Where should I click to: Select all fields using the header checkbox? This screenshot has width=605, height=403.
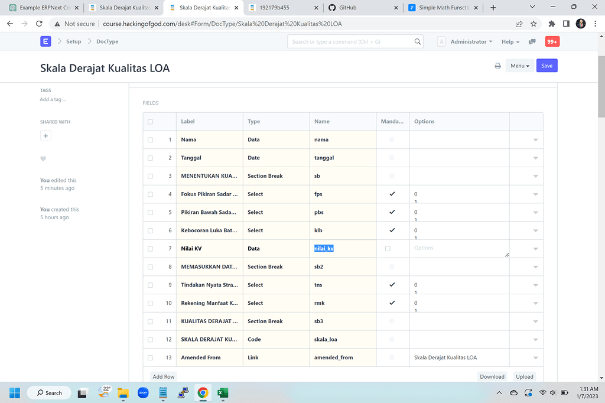tap(150, 121)
